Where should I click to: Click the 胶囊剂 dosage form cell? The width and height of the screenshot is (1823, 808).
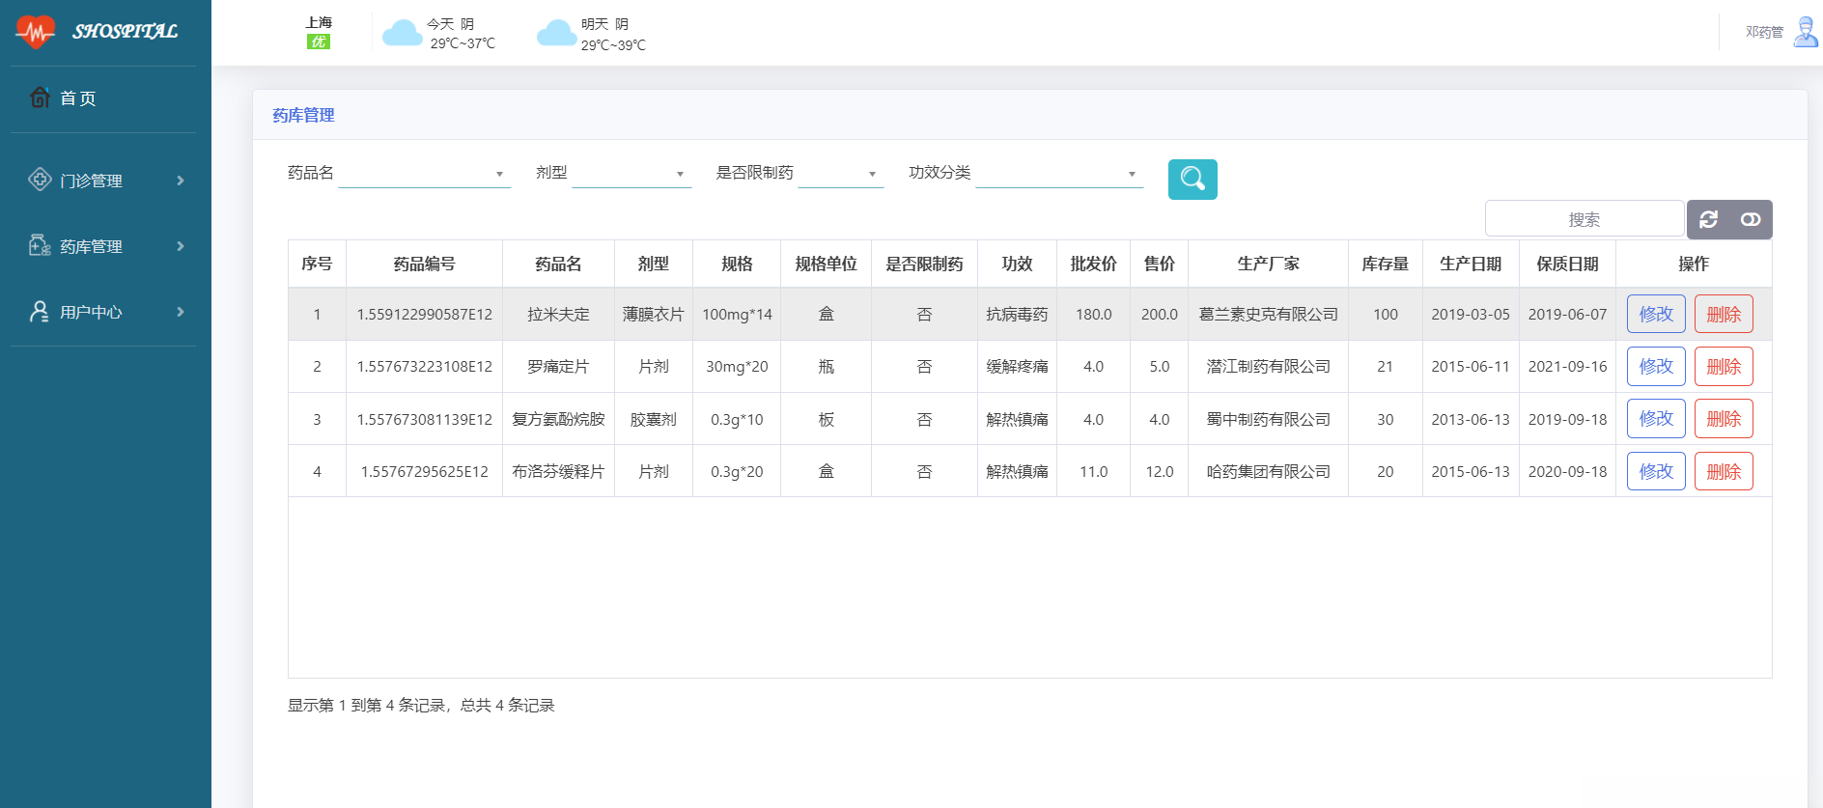pos(653,419)
